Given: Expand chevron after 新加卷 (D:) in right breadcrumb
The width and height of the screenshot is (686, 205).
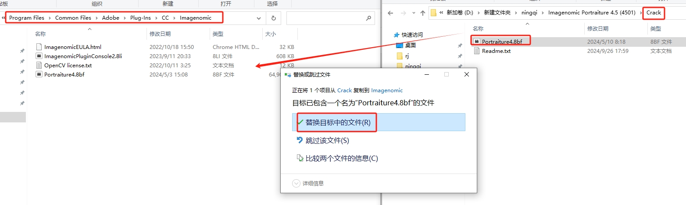Looking at the screenshot, I should click(x=479, y=13).
